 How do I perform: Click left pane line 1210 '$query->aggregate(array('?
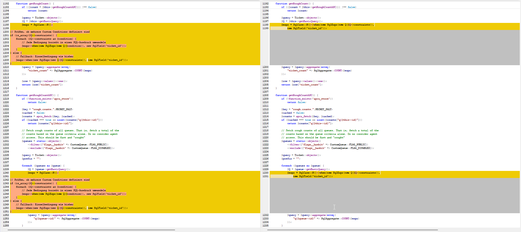(x=46, y=67)
